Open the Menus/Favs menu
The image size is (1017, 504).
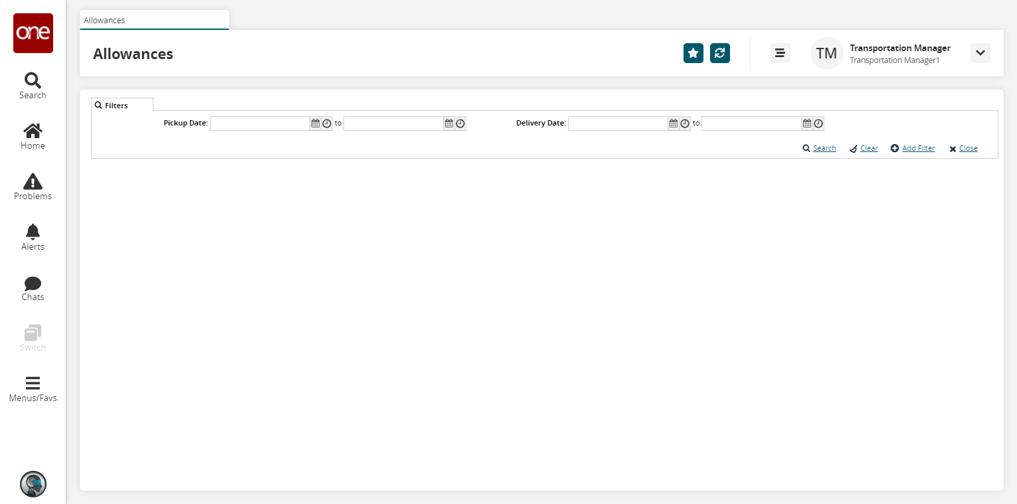(x=33, y=389)
